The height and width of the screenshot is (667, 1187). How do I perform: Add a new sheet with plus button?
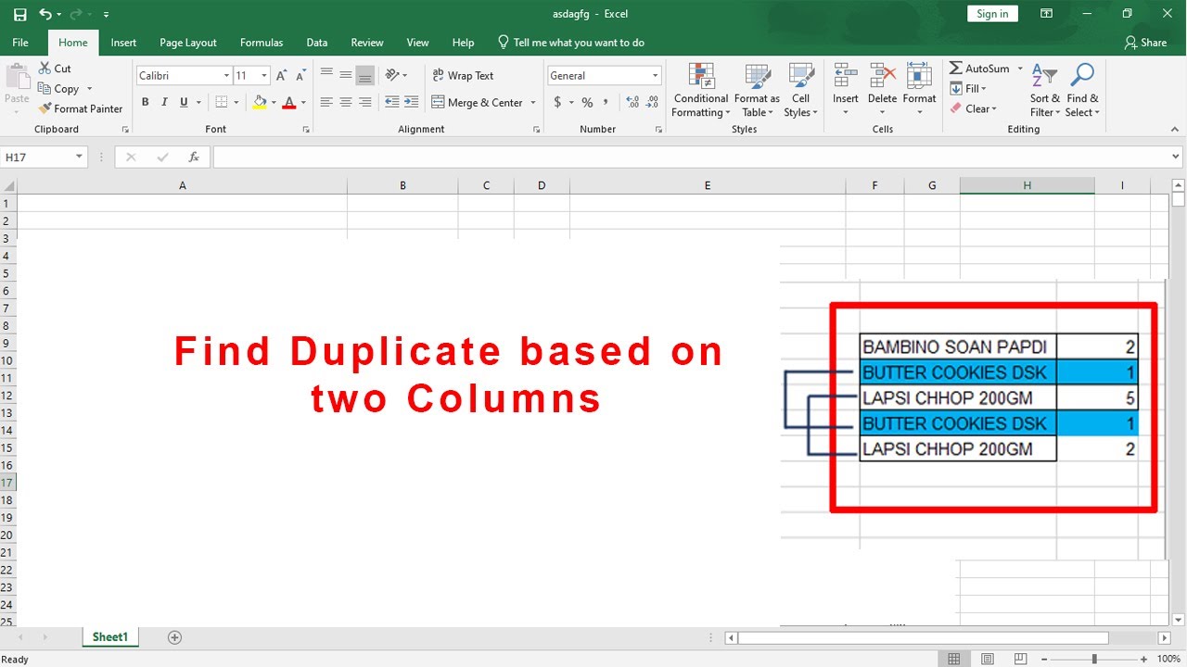(174, 637)
